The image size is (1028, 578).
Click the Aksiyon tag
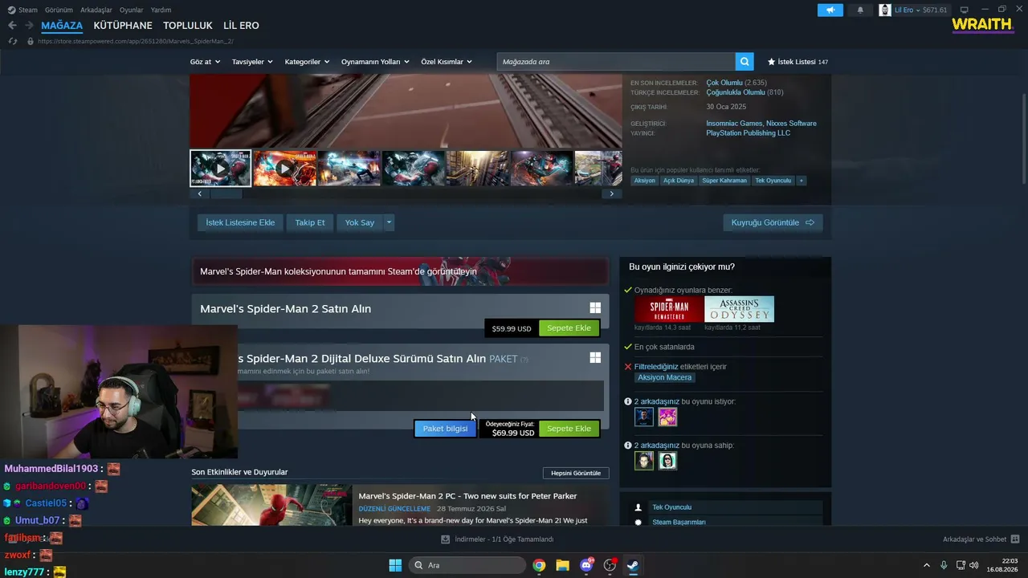[x=645, y=181]
